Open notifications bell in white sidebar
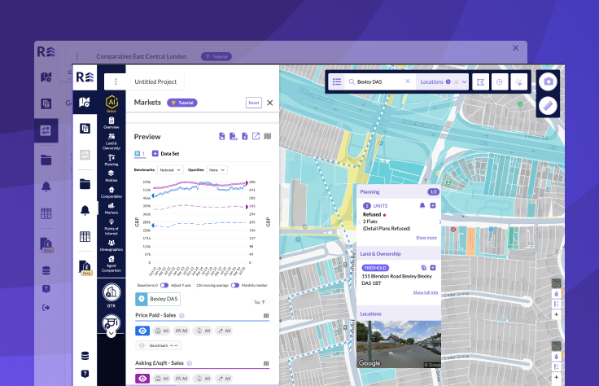This screenshot has height=386, width=599. pyautogui.click(x=85, y=210)
